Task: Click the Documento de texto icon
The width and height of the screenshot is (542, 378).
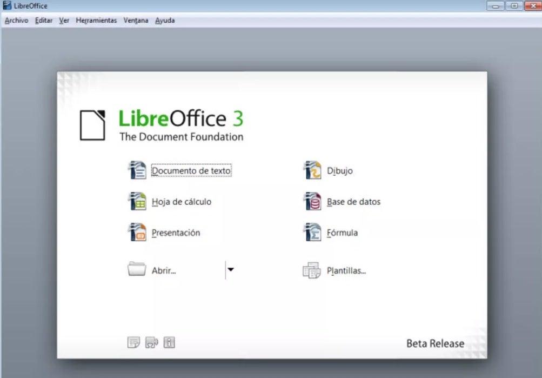Action: [x=137, y=170]
